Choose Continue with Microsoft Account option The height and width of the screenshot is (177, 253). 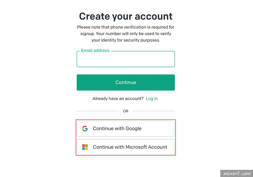click(x=126, y=147)
